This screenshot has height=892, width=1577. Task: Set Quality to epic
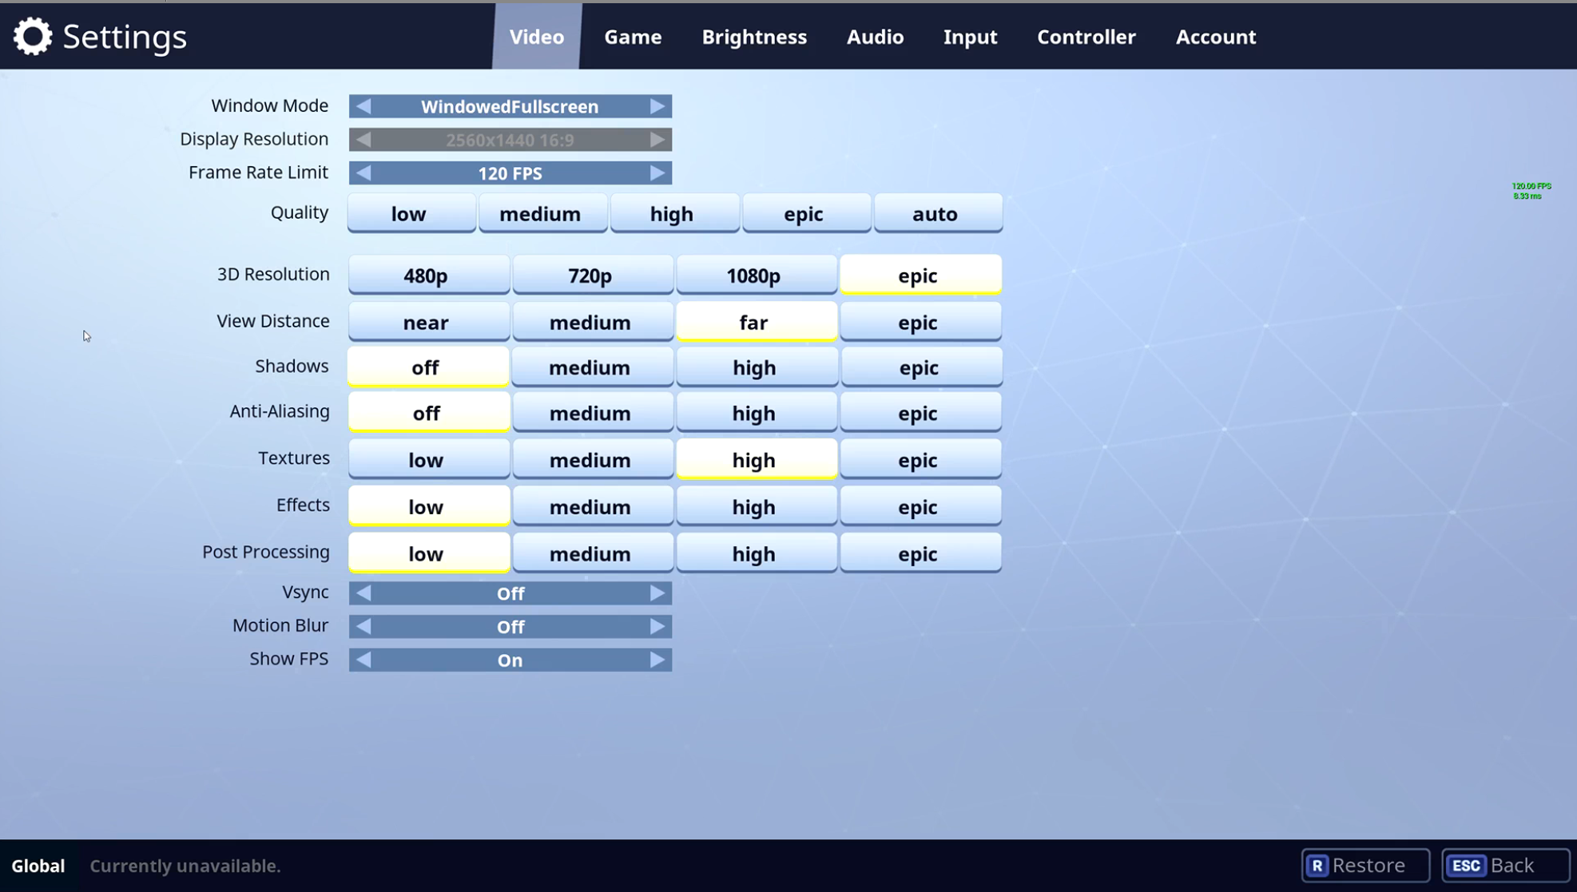806,213
